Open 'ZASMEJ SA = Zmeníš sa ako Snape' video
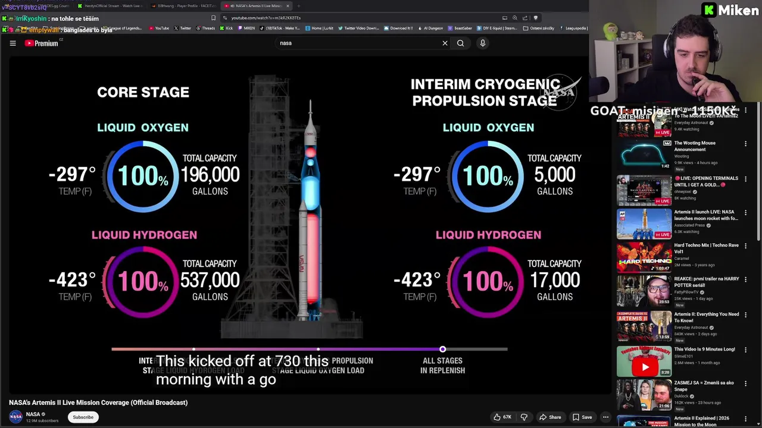The height and width of the screenshot is (428, 762). pos(644,395)
